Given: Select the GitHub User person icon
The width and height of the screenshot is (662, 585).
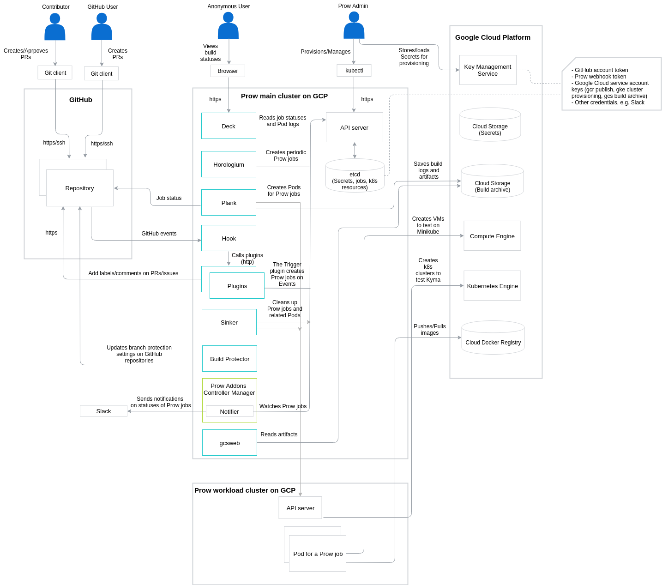Looking at the screenshot, I should click(101, 26).
